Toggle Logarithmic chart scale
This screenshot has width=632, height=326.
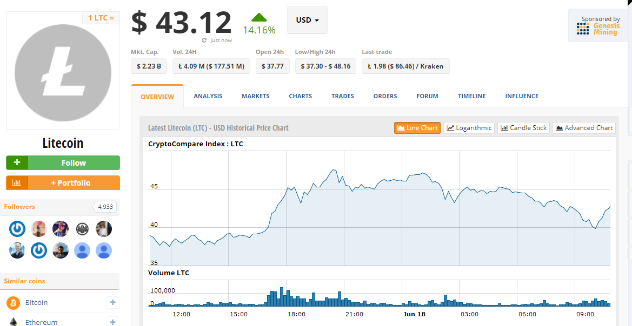(x=469, y=128)
